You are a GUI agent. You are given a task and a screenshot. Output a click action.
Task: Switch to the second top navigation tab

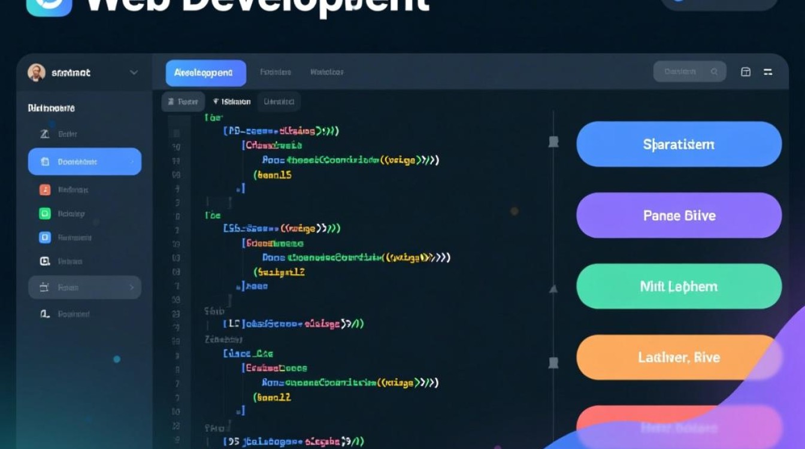[276, 72]
